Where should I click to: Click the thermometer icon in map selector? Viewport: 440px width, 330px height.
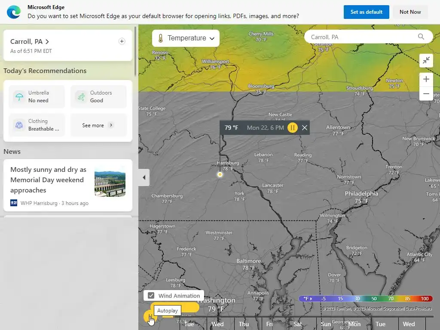pos(161,38)
